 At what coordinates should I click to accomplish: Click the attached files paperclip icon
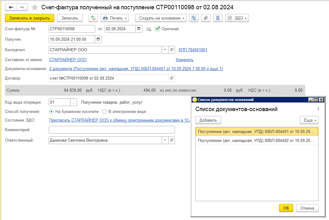206,18
